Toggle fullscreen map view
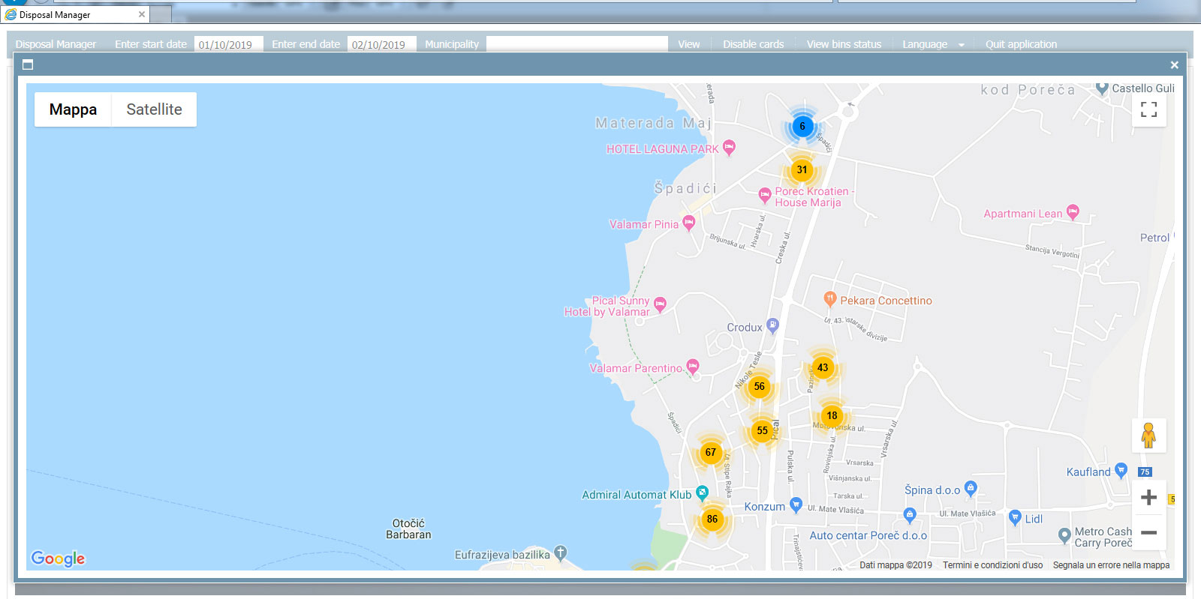1201x599 pixels. (x=1148, y=109)
